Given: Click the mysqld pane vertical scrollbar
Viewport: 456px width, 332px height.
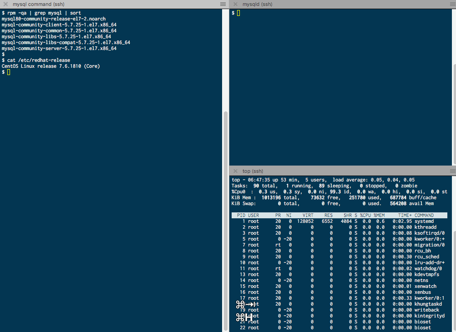Looking at the screenshot, I should point(454,114).
